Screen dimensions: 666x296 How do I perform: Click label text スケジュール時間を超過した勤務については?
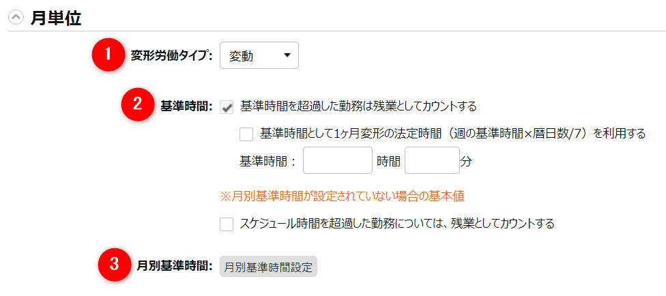tap(396, 223)
